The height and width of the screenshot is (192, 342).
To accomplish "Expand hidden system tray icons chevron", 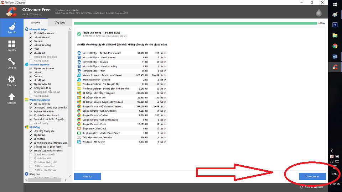I will click(x=332, y=151).
